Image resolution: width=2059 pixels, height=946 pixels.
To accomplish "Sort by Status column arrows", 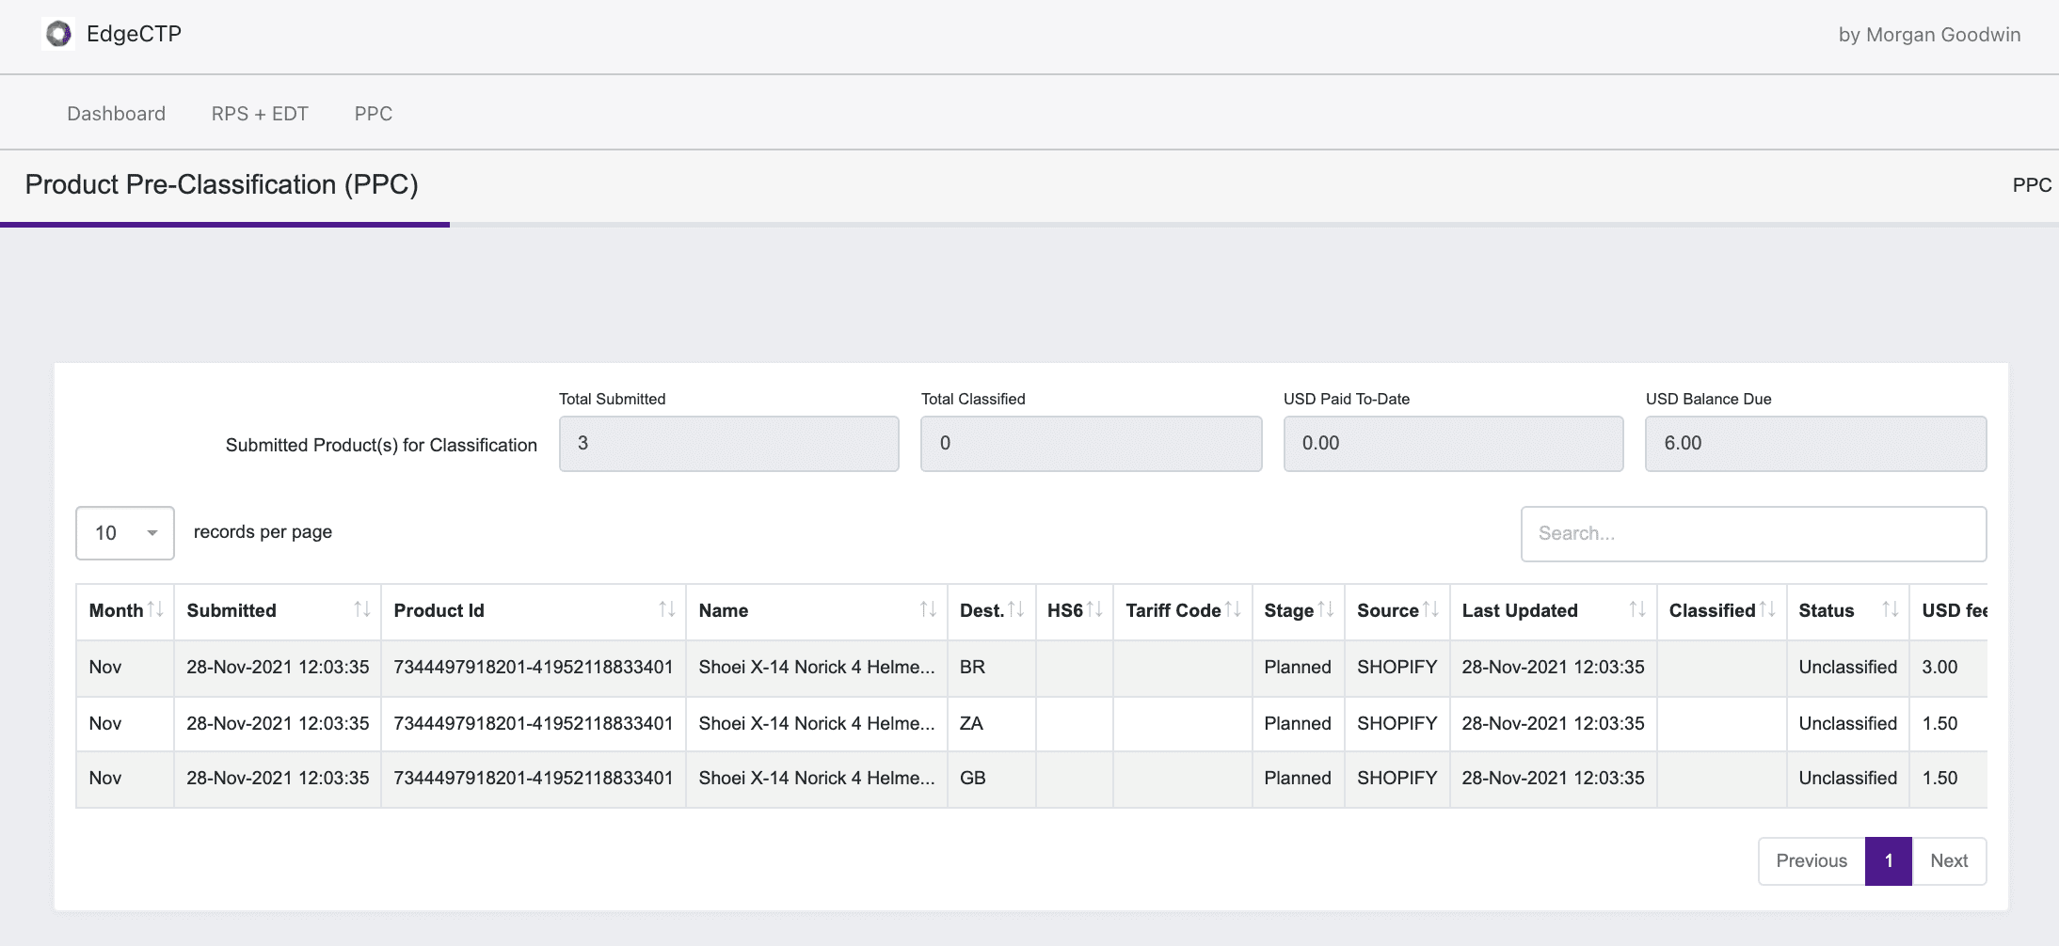I will (1890, 609).
